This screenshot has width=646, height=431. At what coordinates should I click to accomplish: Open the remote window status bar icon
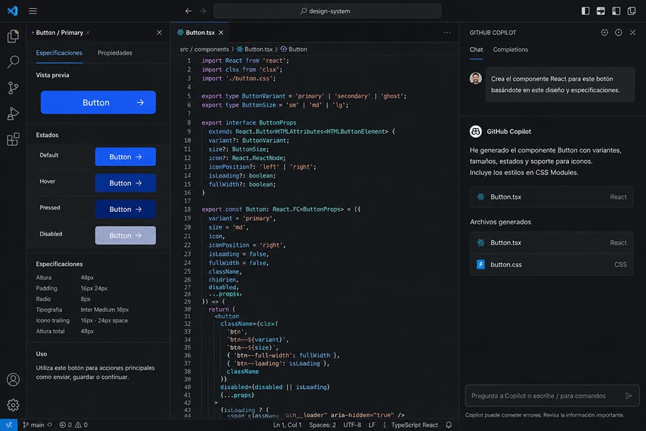(8, 425)
